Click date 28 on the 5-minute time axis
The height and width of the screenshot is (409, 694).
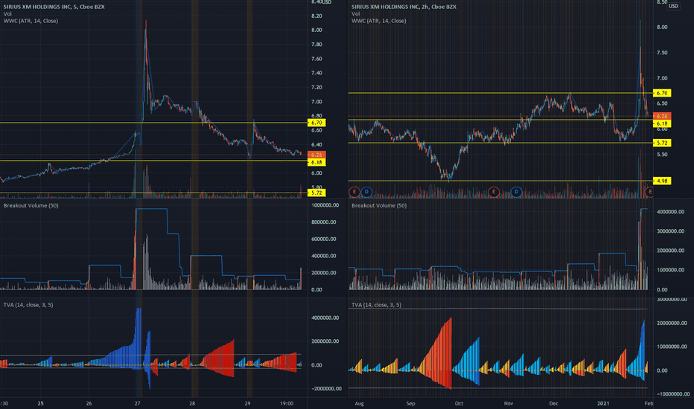192,403
